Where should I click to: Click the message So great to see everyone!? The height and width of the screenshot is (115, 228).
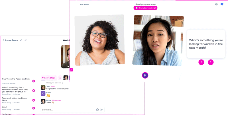point(58,89)
